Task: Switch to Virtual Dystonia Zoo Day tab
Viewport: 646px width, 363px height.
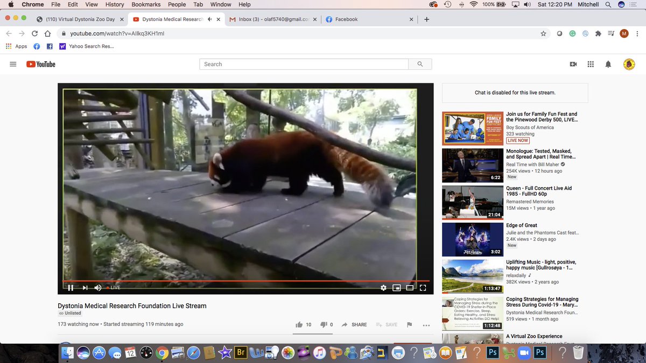Action: (x=80, y=19)
